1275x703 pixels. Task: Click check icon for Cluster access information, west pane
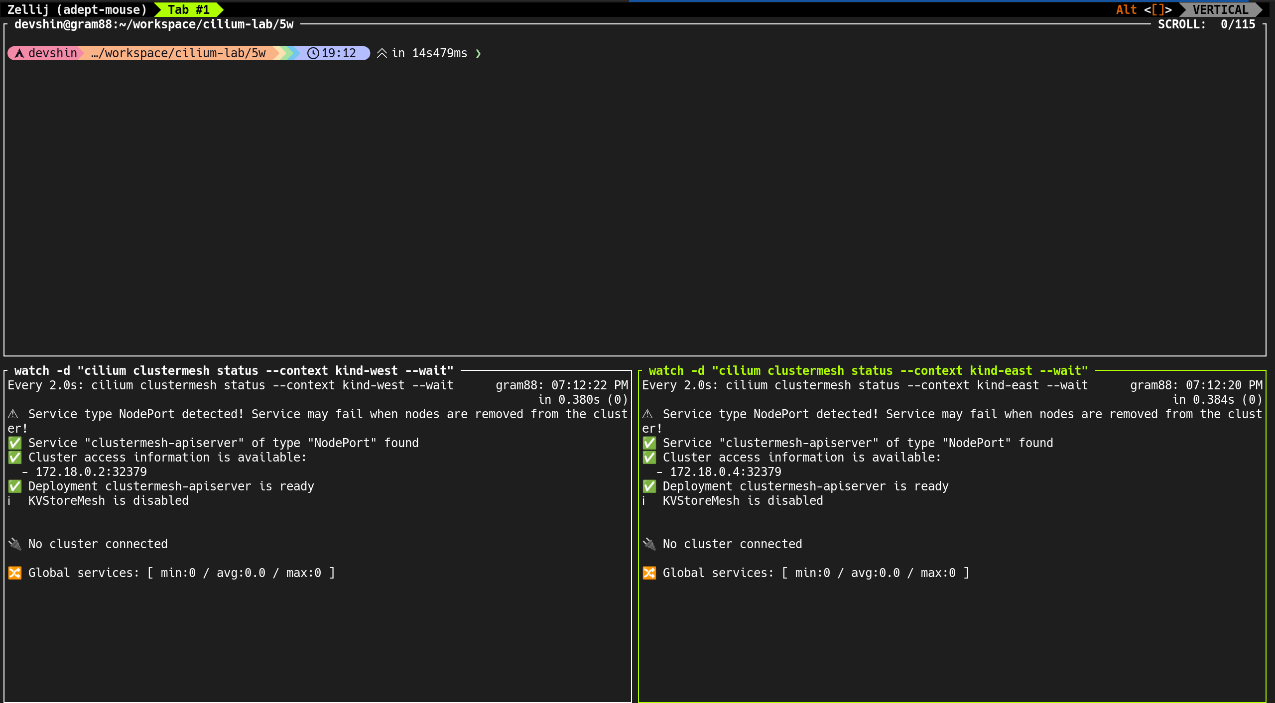click(x=15, y=457)
